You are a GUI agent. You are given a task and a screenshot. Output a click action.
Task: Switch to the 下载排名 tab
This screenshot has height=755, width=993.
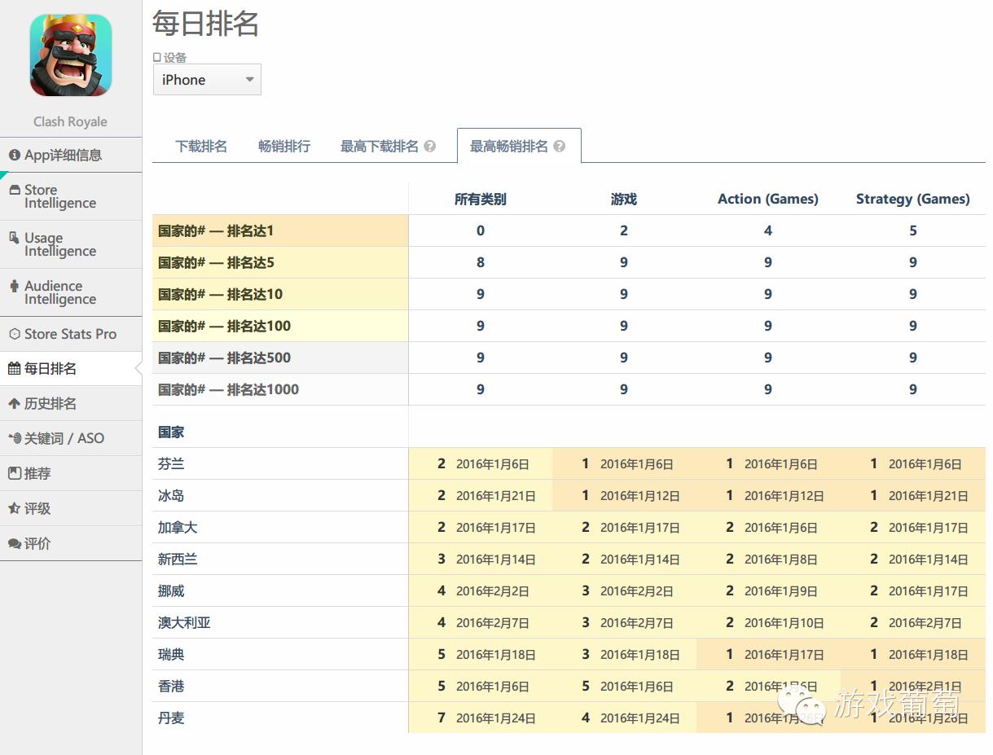click(200, 145)
